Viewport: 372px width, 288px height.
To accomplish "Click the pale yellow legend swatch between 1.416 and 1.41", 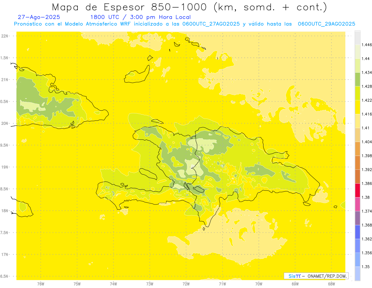I will click(357, 121).
